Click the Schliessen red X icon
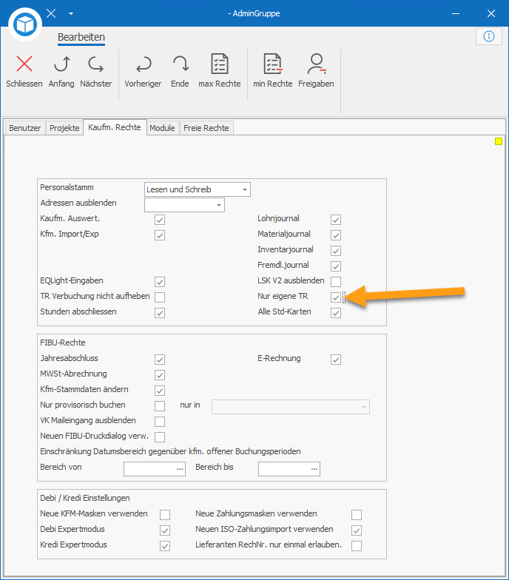509x580 pixels. point(24,64)
